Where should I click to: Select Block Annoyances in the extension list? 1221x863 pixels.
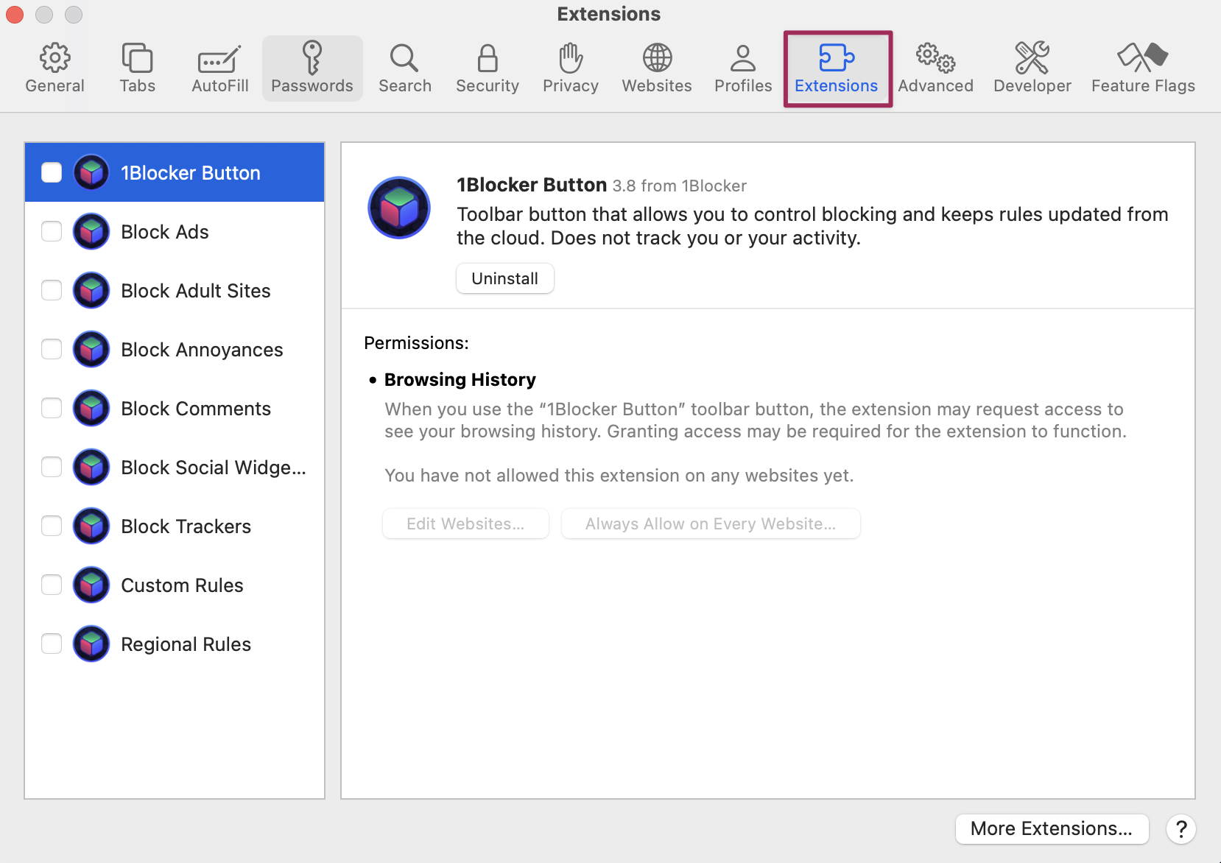click(x=201, y=350)
